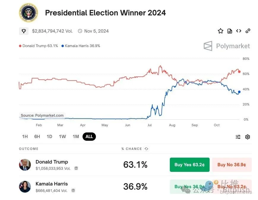This screenshot has width=258, height=200.
Task: Click the embed code icon
Action: click(x=239, y=31)
